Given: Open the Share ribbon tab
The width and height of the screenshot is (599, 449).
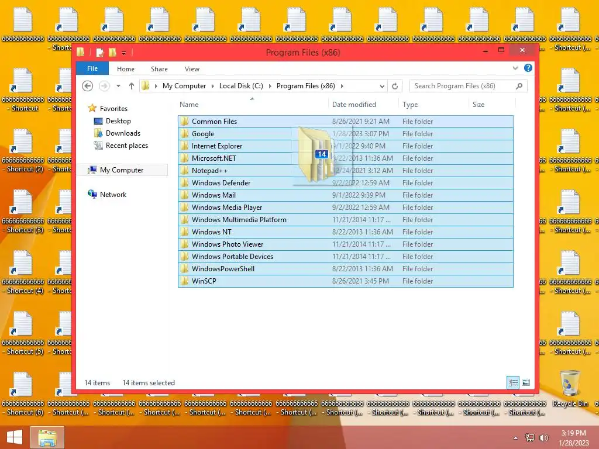Looking at the screenshot, I should pos(159,69).
